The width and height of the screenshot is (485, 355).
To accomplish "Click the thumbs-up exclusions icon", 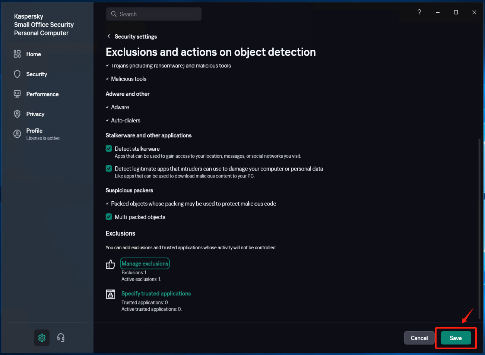I will pyautogui.click(x=110, y=264).
